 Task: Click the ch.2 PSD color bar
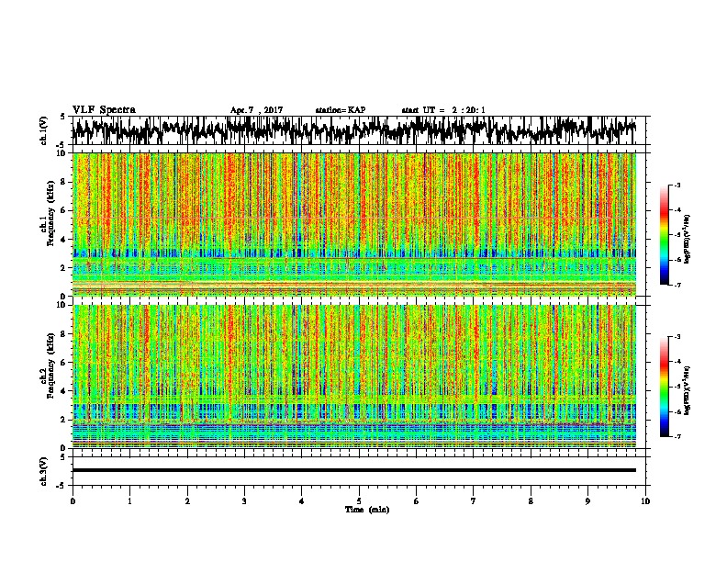pos(665,387)
